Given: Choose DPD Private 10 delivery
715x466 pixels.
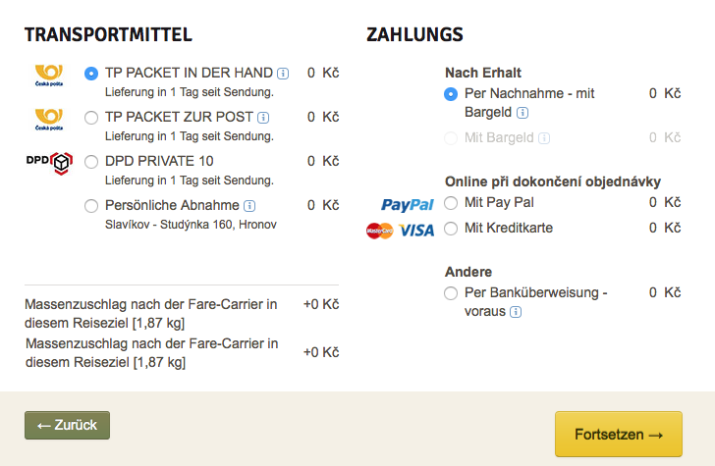Looking at the screenshot, I should [x=91, y=161].
